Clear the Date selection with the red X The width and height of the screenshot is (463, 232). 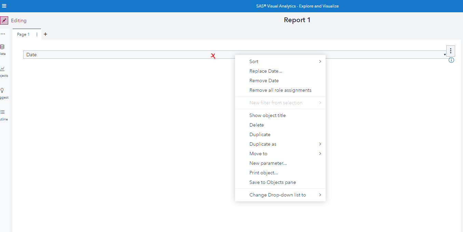tap(213, 56)
